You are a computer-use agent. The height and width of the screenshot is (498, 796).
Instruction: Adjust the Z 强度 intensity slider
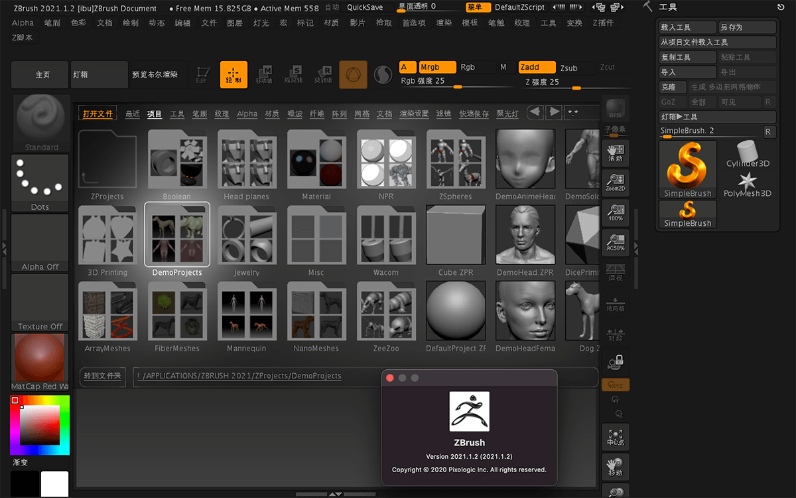point(576,82)
